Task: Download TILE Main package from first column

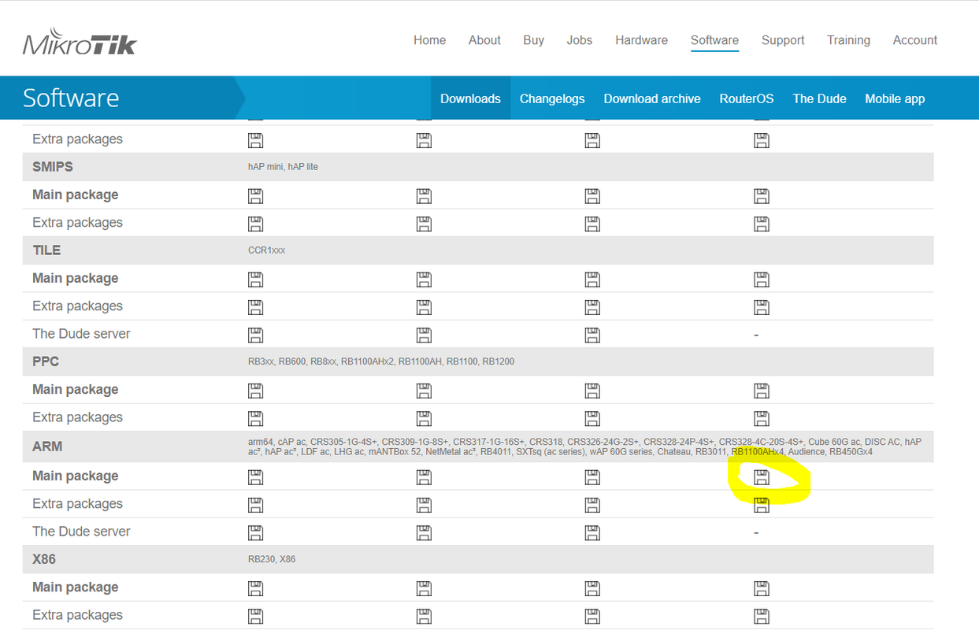Action: point(255,279)
